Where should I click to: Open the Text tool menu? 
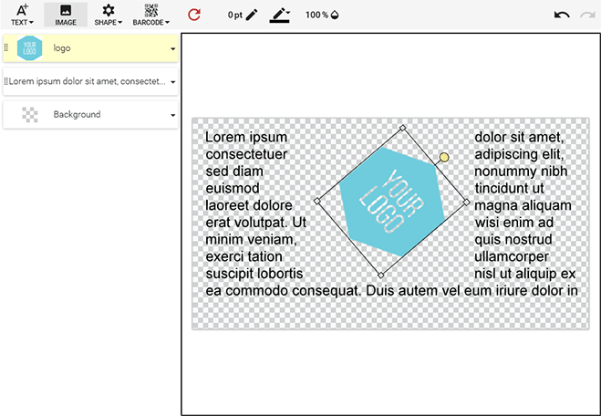point(22,14)
